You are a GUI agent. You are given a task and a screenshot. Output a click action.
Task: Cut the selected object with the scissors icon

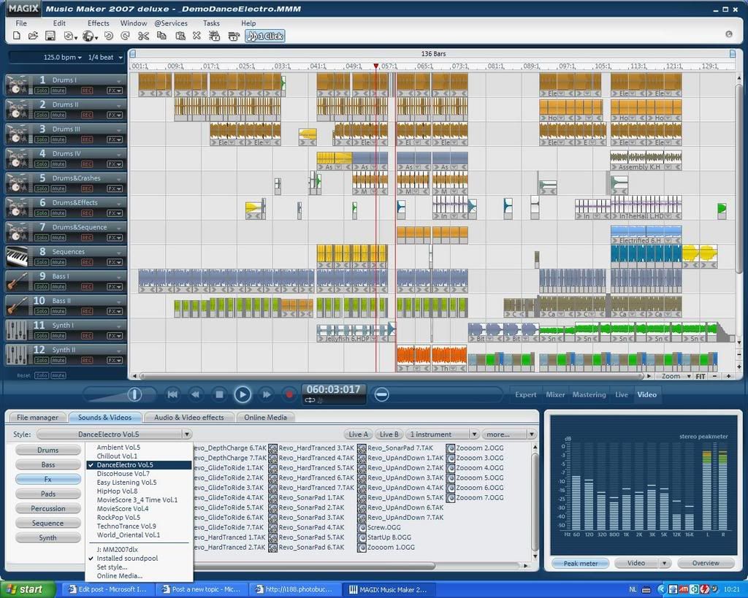click(143, 36)
